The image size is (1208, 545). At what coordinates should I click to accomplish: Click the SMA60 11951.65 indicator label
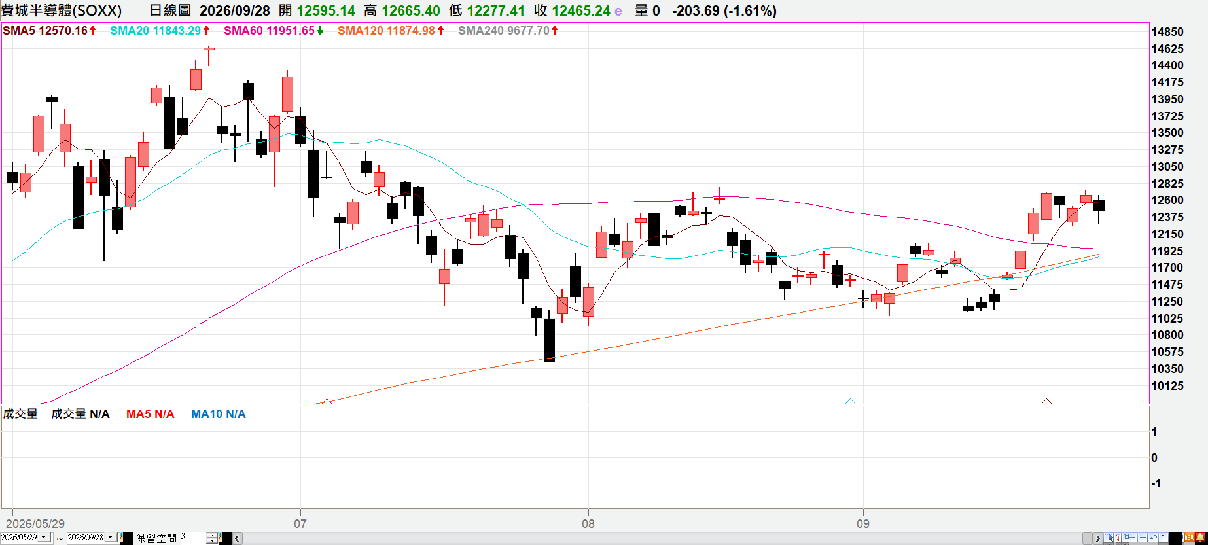(274, 31)
